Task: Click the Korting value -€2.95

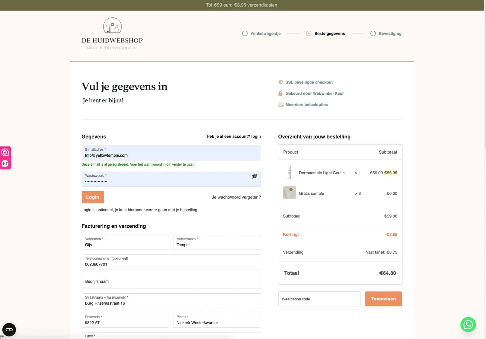Action: pos(391,235)
